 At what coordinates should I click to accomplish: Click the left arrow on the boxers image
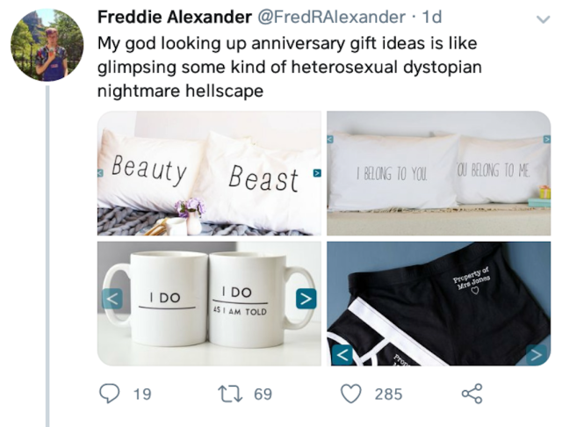click(x=342, y=355)
